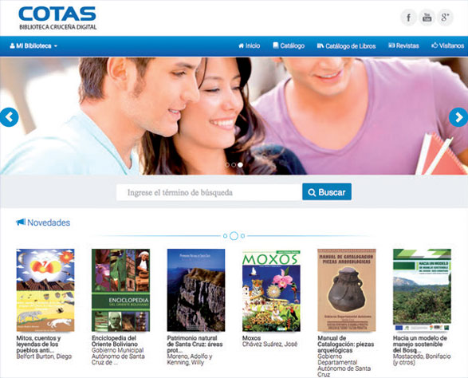Open Manual de Catalogación: piezas arquelógicas title
468x378 pixels.
(x=346, y=345)
